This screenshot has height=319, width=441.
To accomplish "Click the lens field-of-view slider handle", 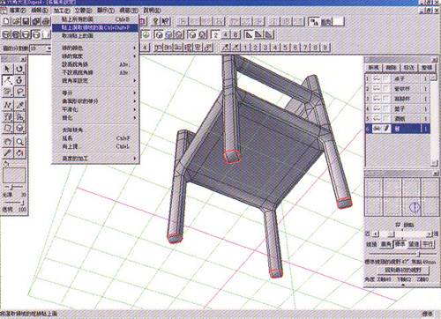I will click(x=420, y=253).
